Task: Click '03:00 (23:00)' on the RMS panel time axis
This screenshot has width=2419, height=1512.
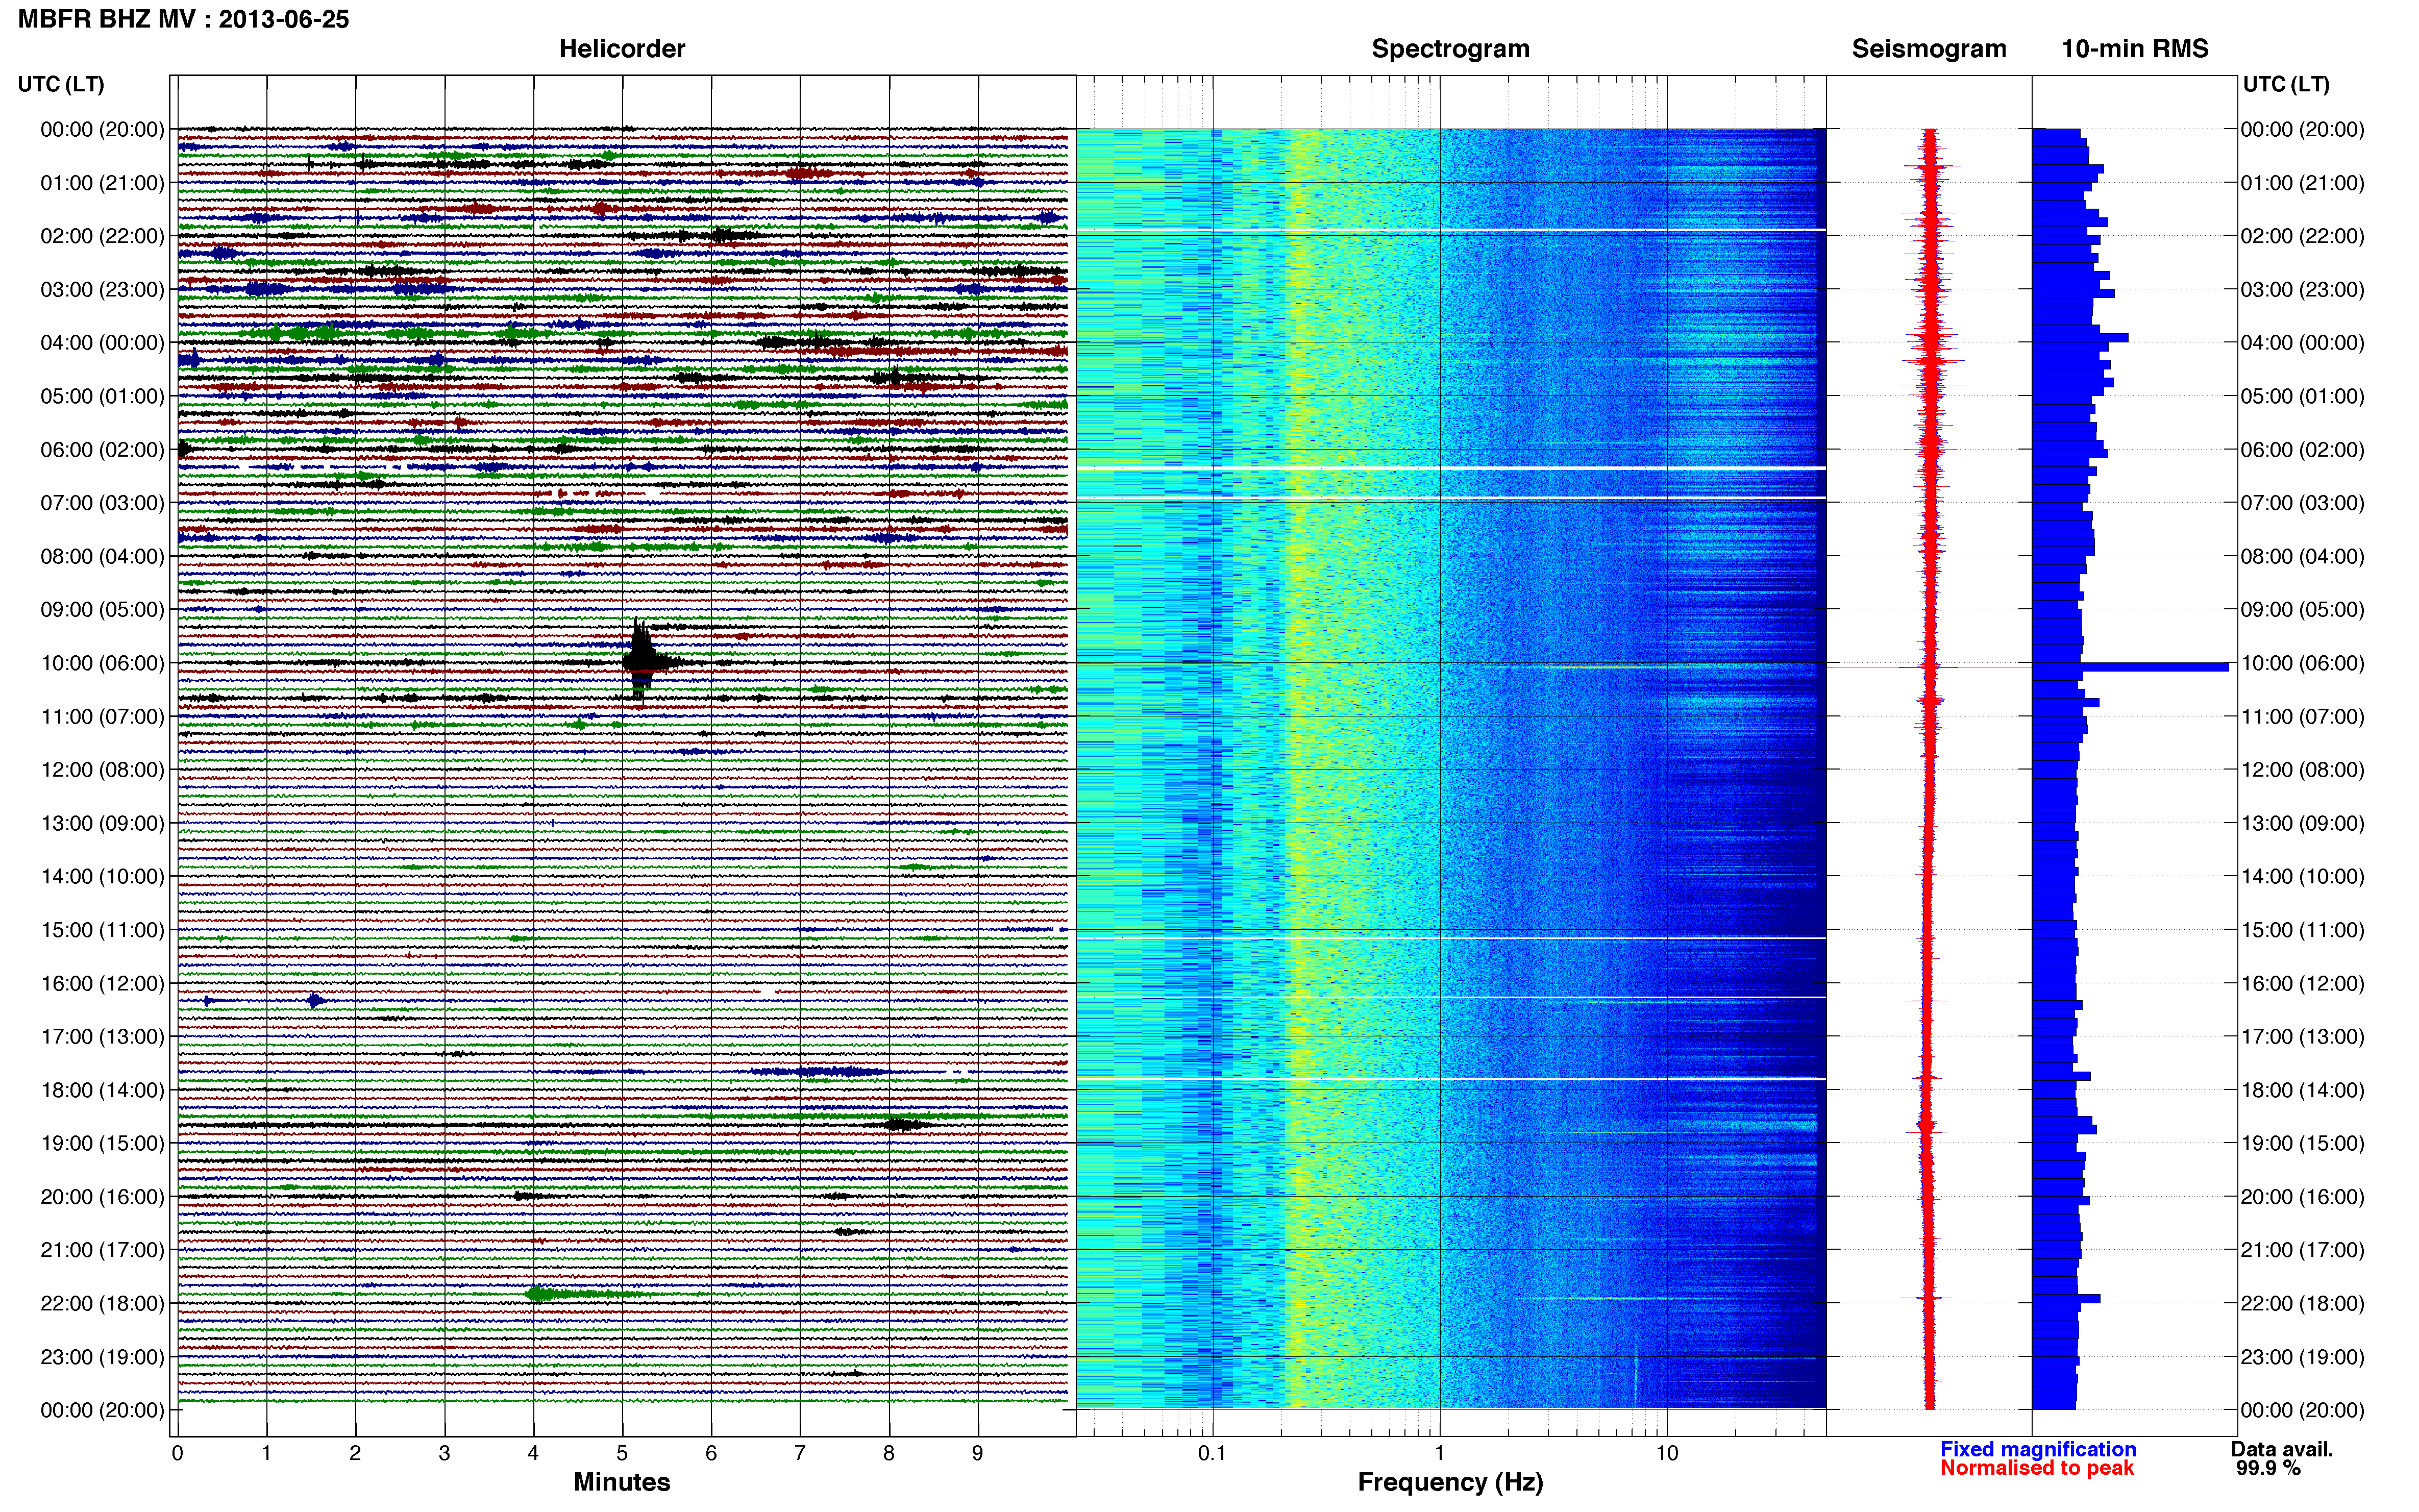Action: click(2303, 290)
